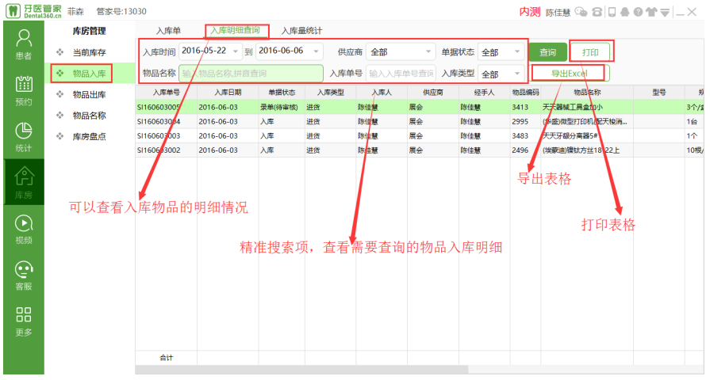The image size is (710, 380).
Task: Switch to the 入库量统计 tab
Action: pyautogui.click(x=301, y=31)
